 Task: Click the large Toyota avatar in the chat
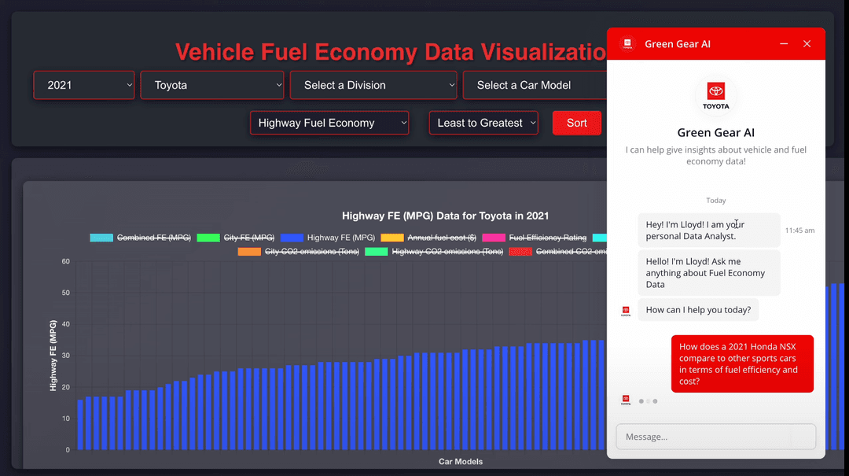[715, 94]
